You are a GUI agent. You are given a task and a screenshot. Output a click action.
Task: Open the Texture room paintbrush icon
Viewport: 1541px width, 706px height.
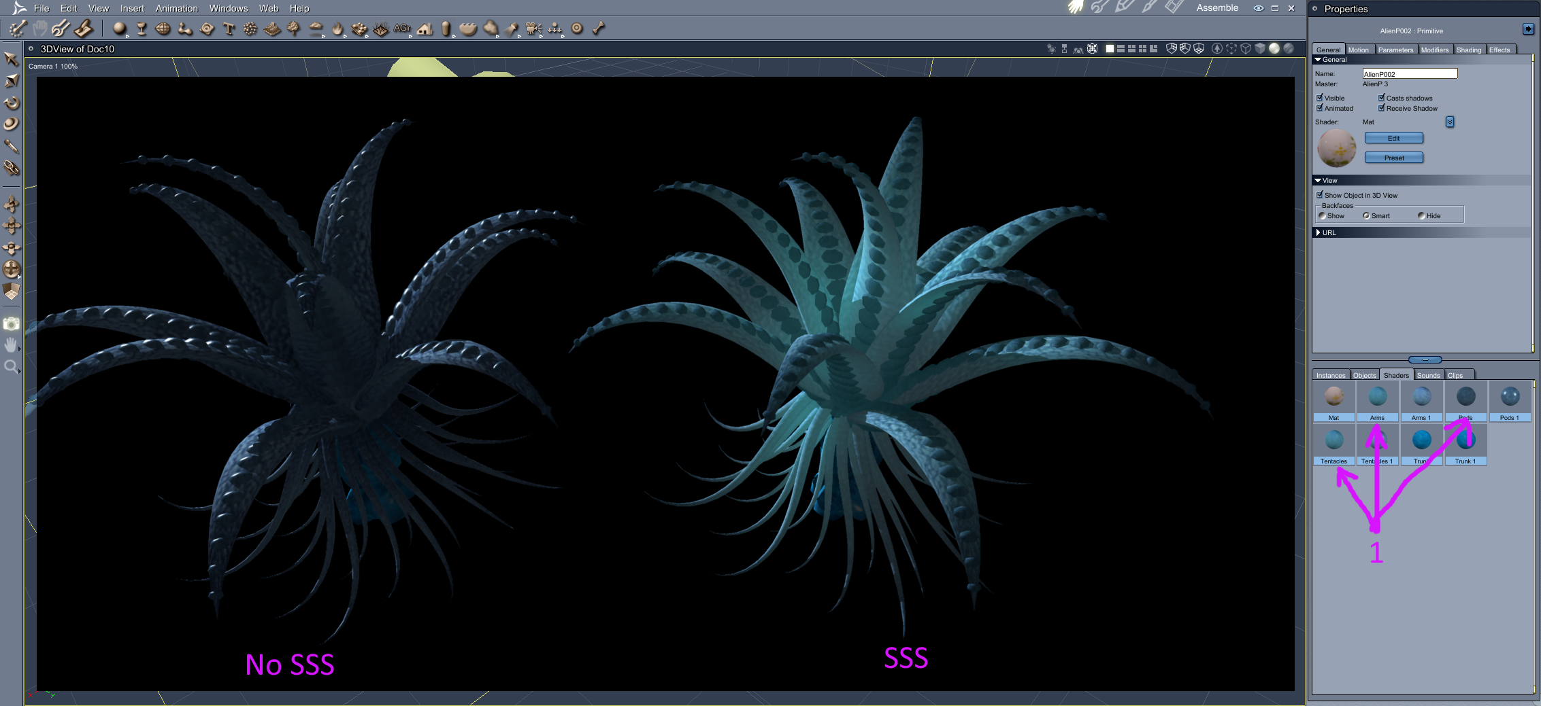(x=1149, y=7)
